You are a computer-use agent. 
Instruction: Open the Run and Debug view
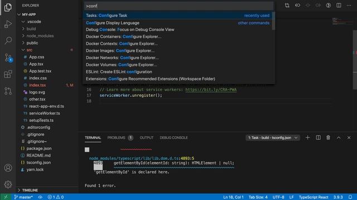pyautogui.click(x=8, y=24)
